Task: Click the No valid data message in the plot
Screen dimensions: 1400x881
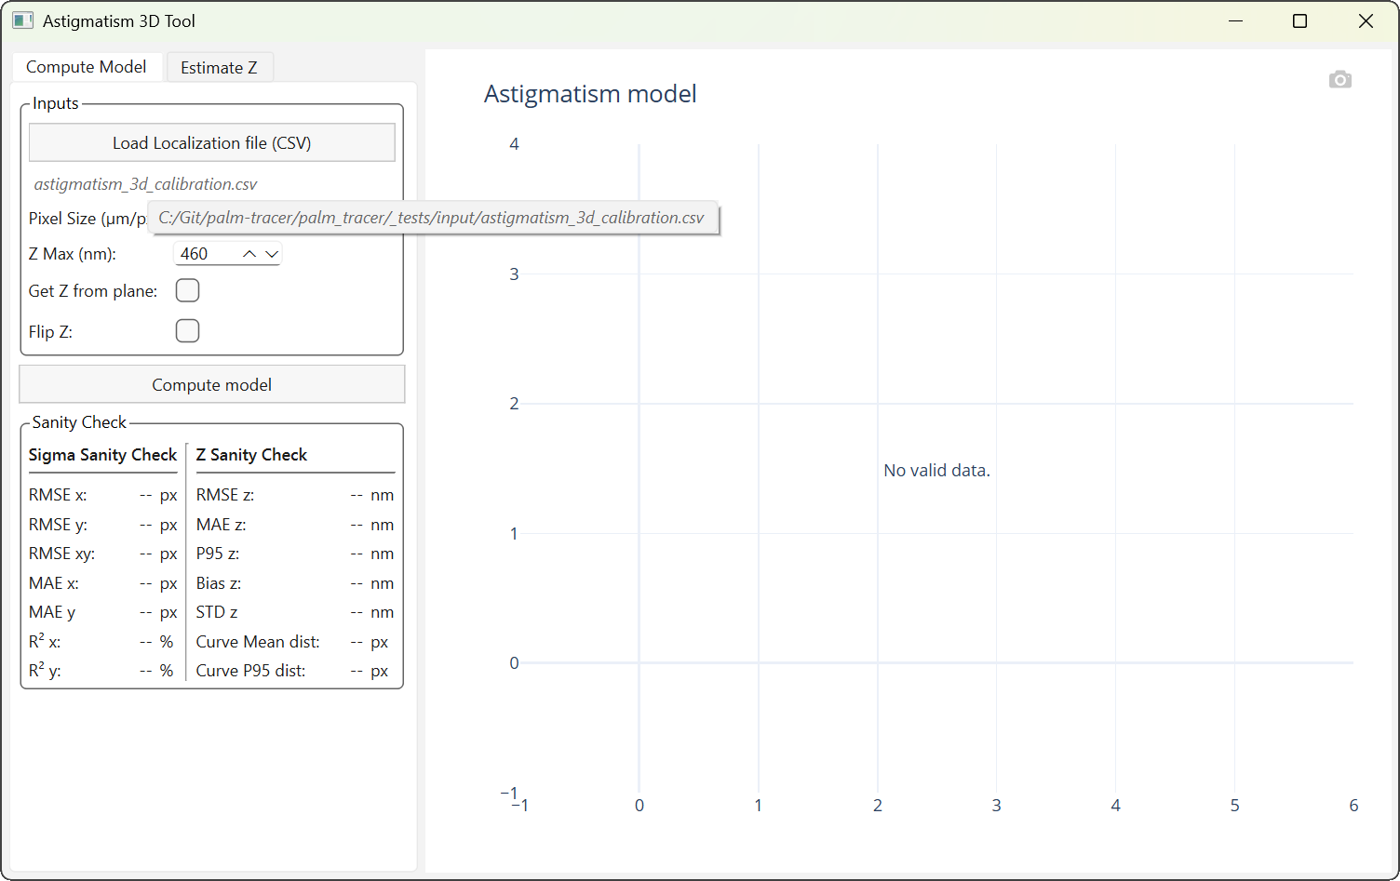Action: click(x=936, y=470)
